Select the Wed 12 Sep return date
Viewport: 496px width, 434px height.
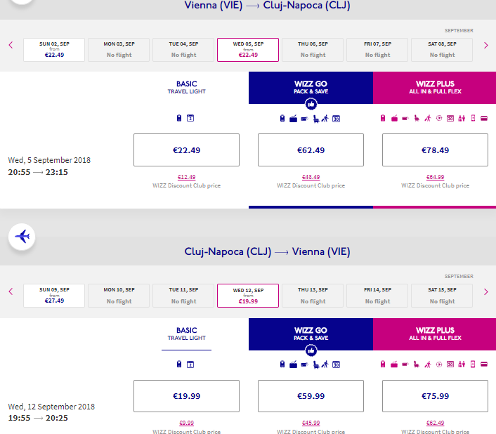coord(248,296)
